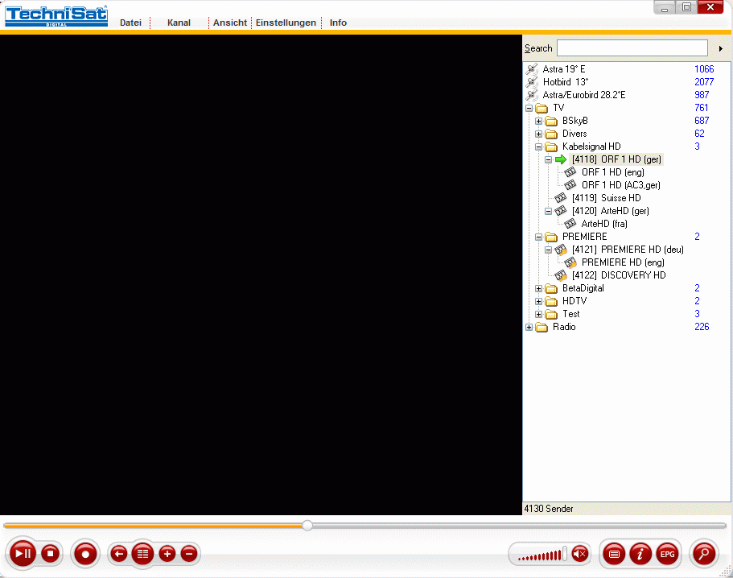The width and height of the screenshot is (733, 578).
Task: Select the [4118] ORF 1 HD (ger) channel
Action: coord(616,159)
